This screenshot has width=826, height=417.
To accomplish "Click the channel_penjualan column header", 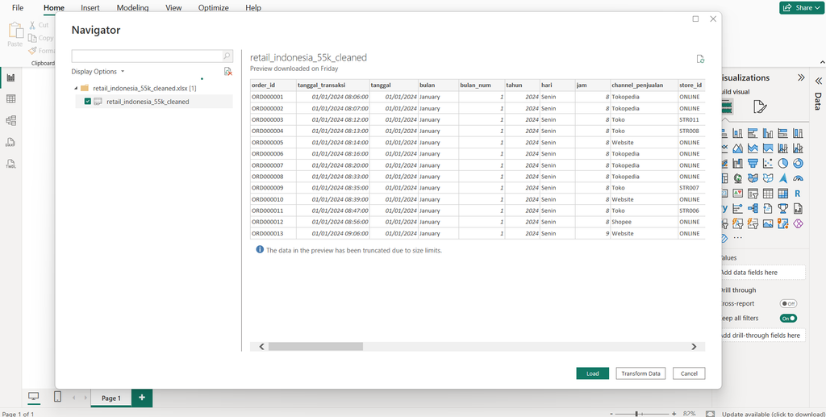I will (x=644, y=85).
